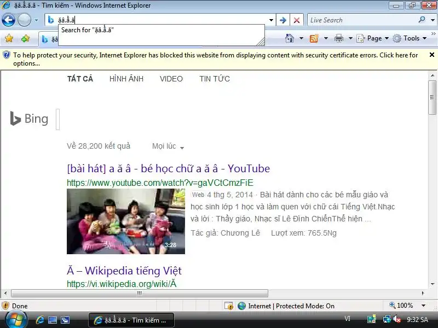This screenshot has width=438, height=328.
Task: Click the horizontal scroll left arrow
Action: [5, 293]
